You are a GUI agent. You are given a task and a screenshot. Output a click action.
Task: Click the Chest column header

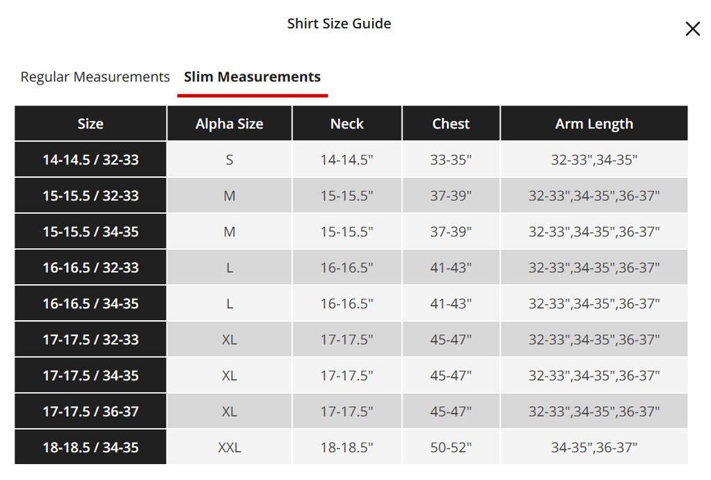pos(451,124)
